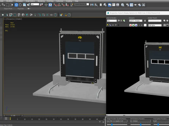169x126 pixels.
Task: Open the Modifiers menu
Action: tap(10, 1)
